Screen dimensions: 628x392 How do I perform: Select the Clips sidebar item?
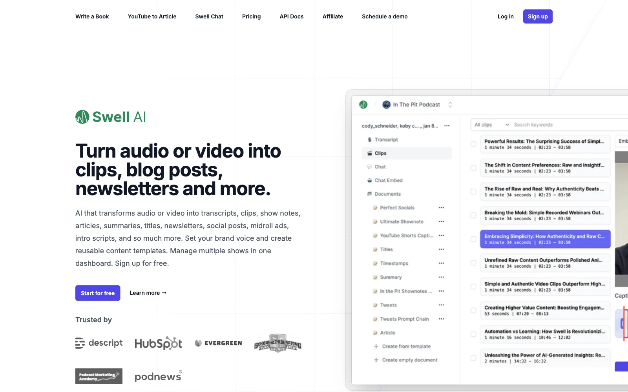point(407,153)
